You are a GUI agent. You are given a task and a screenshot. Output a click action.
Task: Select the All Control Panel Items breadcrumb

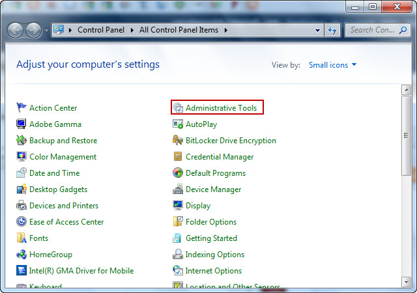point(179,30)
